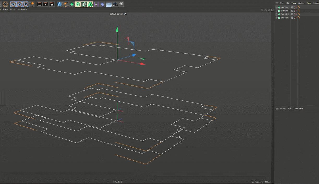Select the Extrude.1 object in list
The image size is (319, 184).
pyautogui.click(x=285, y=11)
